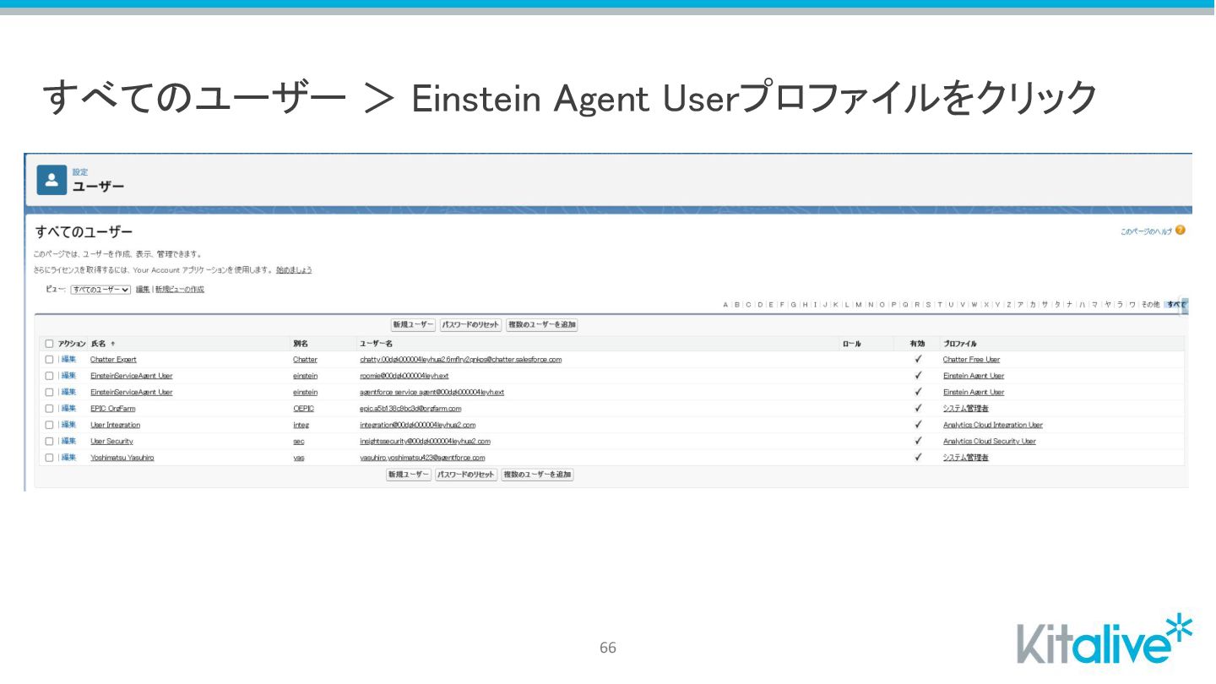This screenshot has width=1216, height=684.
Task: Click the integ alias link
Action: coord(301,425)
